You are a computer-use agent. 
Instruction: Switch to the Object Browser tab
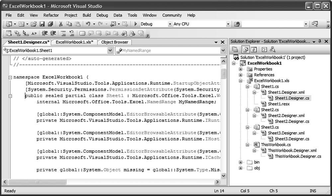[115, 42]
